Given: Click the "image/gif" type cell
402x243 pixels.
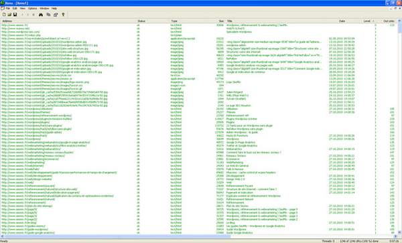Looking at the screenshot, I should tap(176, 89).
